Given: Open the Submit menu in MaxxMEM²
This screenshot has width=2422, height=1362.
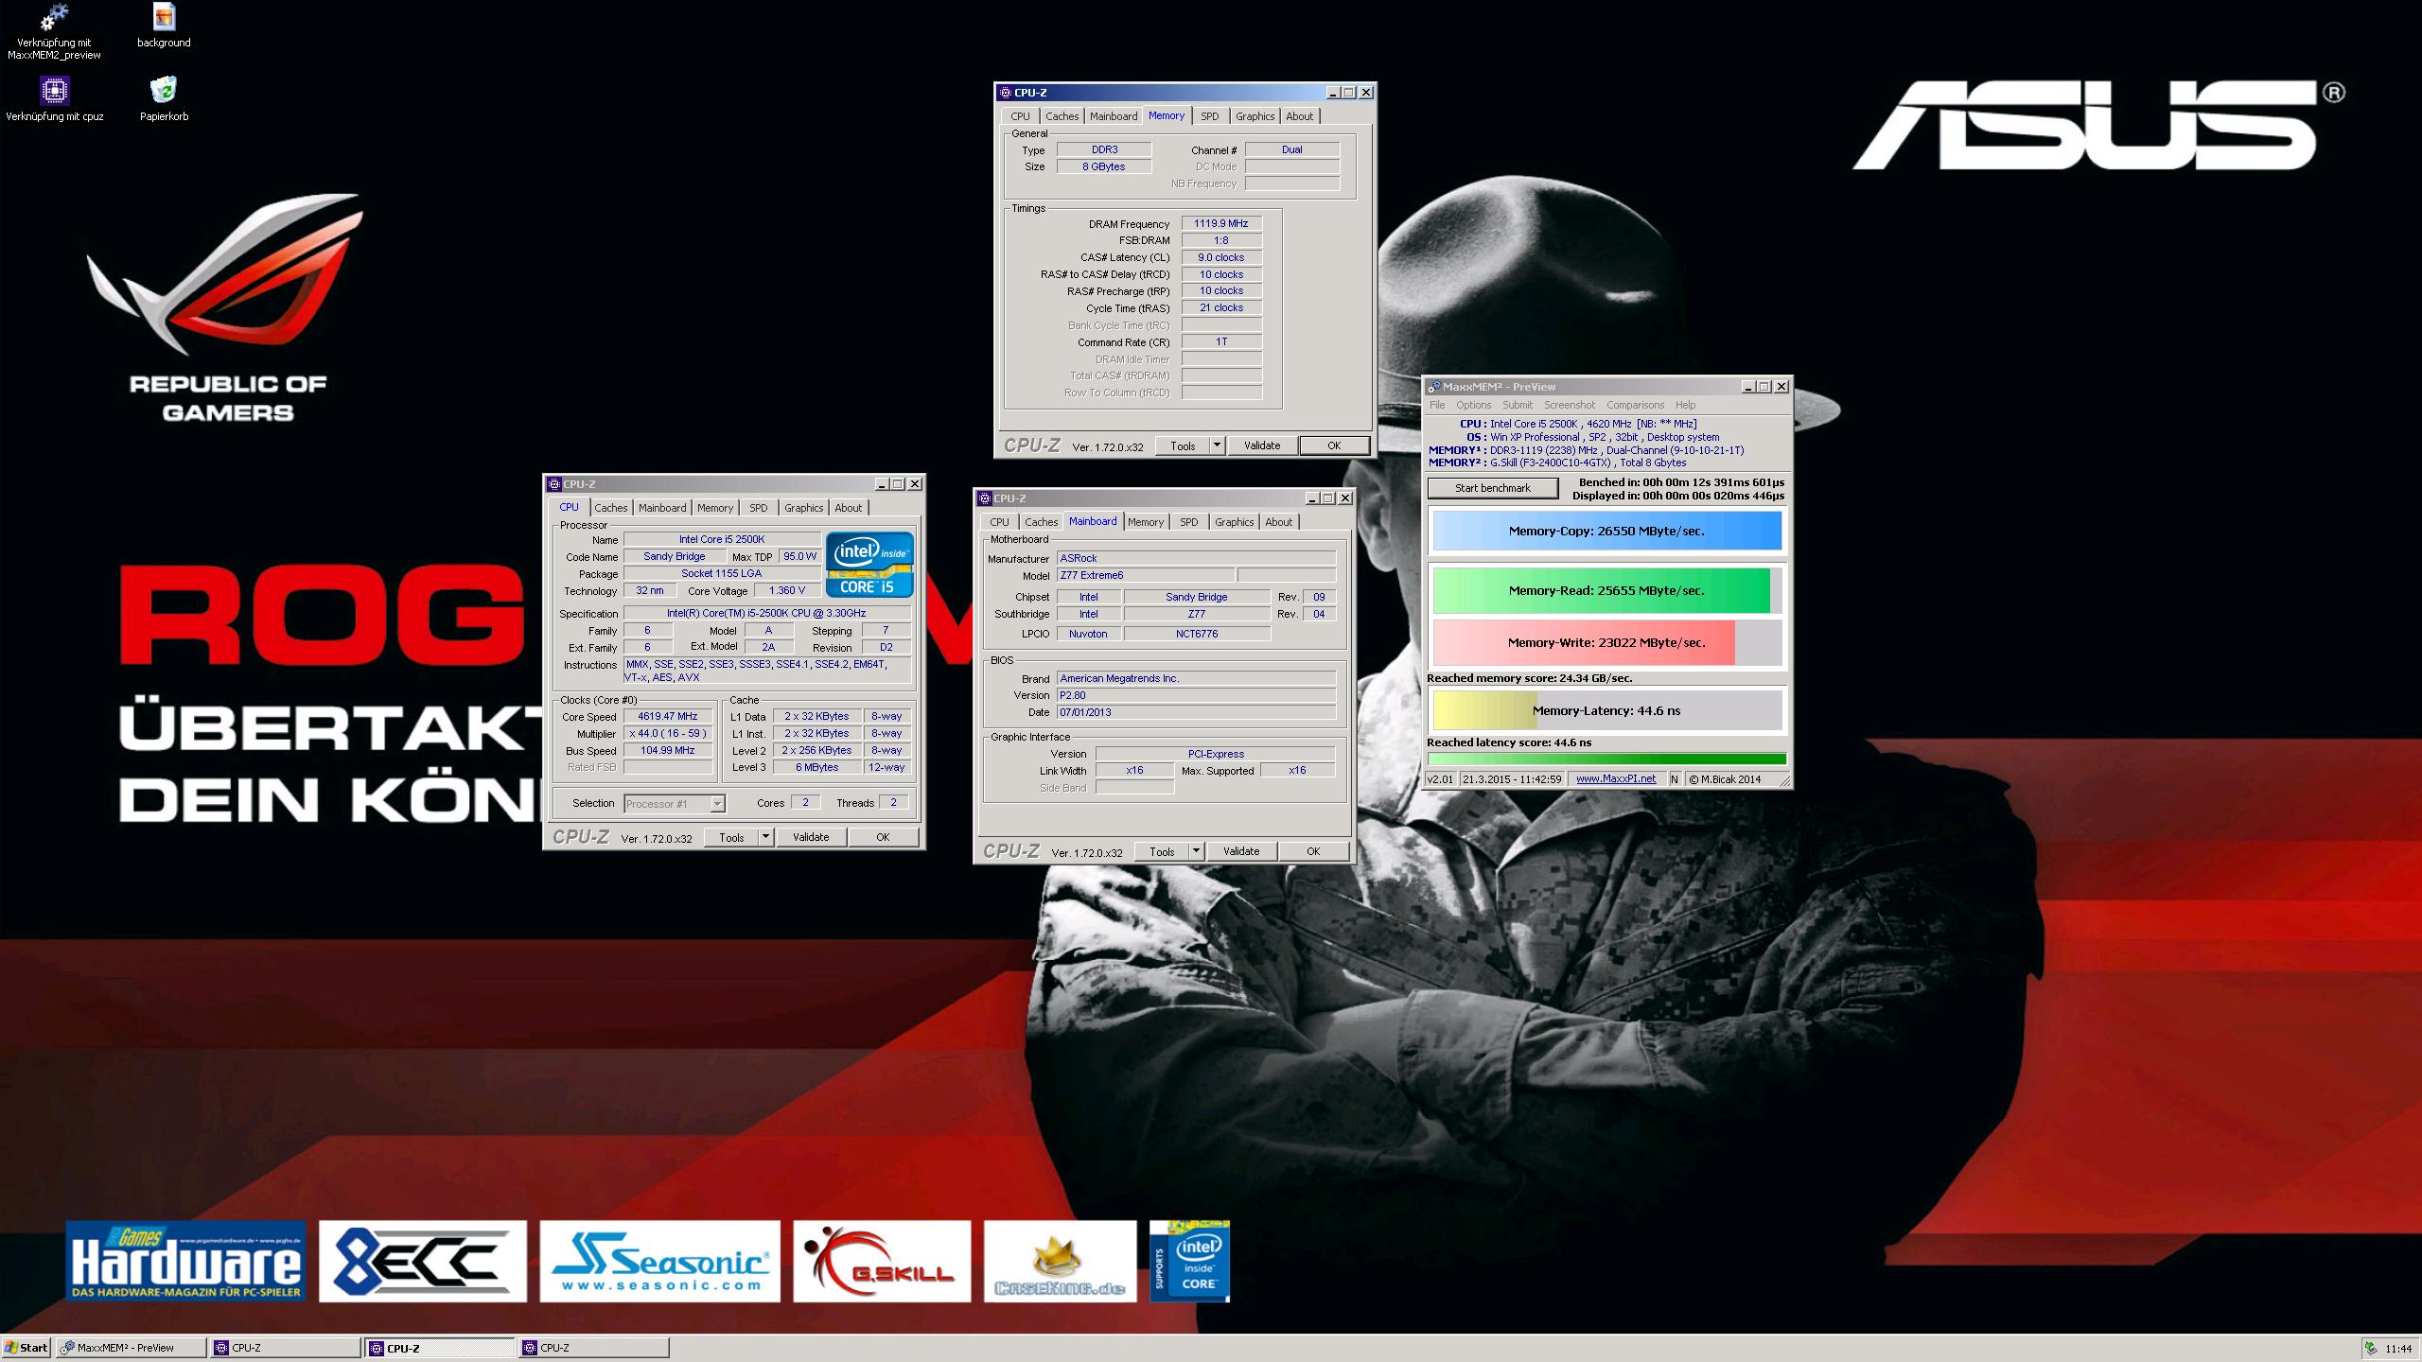Looking at the screenshot, I should click(x=1517, y=405).
